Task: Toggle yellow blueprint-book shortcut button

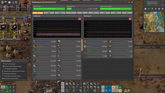Action: 113,87
